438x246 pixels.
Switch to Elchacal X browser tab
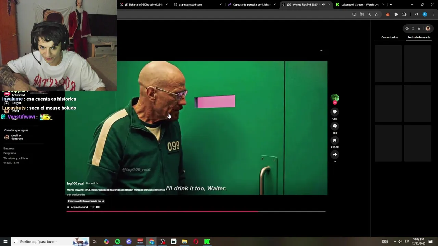pos(144,5)
